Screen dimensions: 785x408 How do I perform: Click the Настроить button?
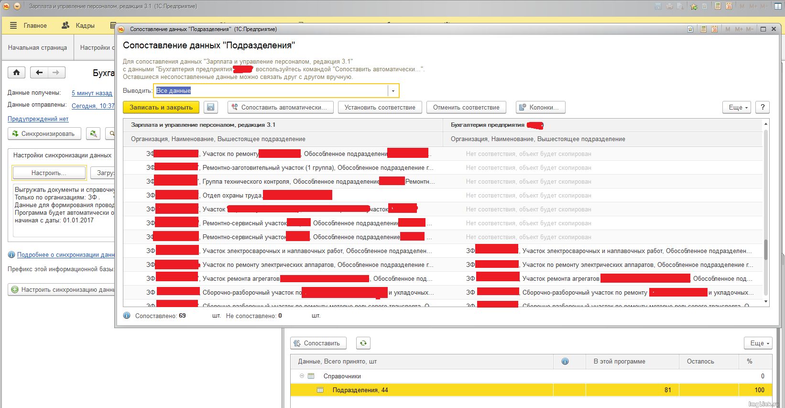(x=49, y=173)
